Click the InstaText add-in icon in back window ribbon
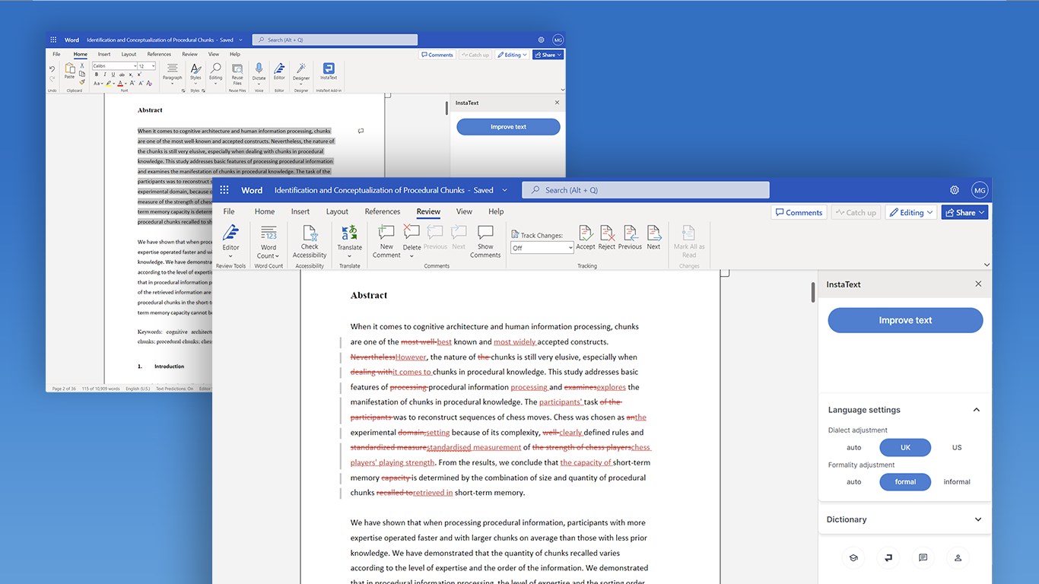The width and height of the screenshot is (1039, 584). point(329,69)
